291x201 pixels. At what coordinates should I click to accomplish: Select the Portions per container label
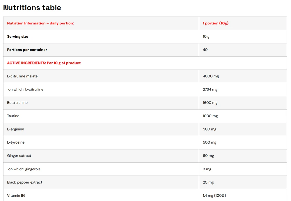[x=27, y=50]
